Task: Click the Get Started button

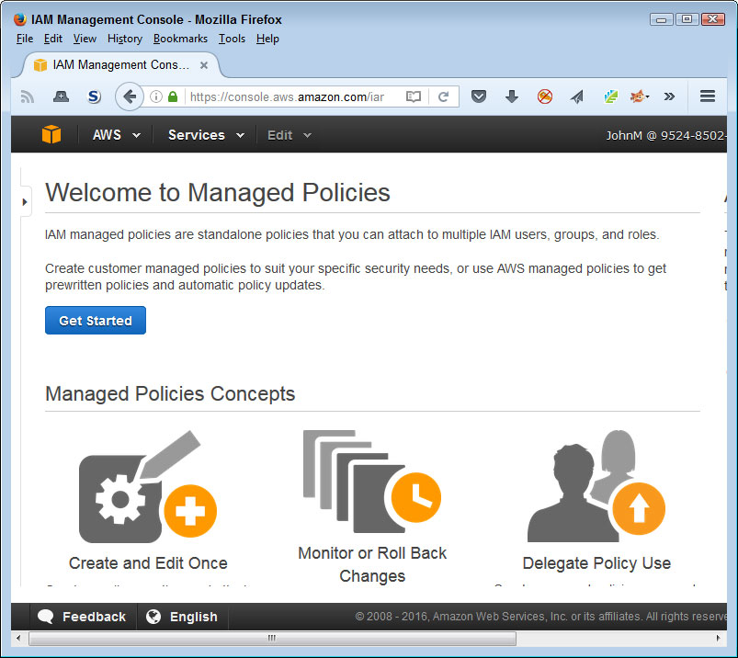Action: [96, 321]
